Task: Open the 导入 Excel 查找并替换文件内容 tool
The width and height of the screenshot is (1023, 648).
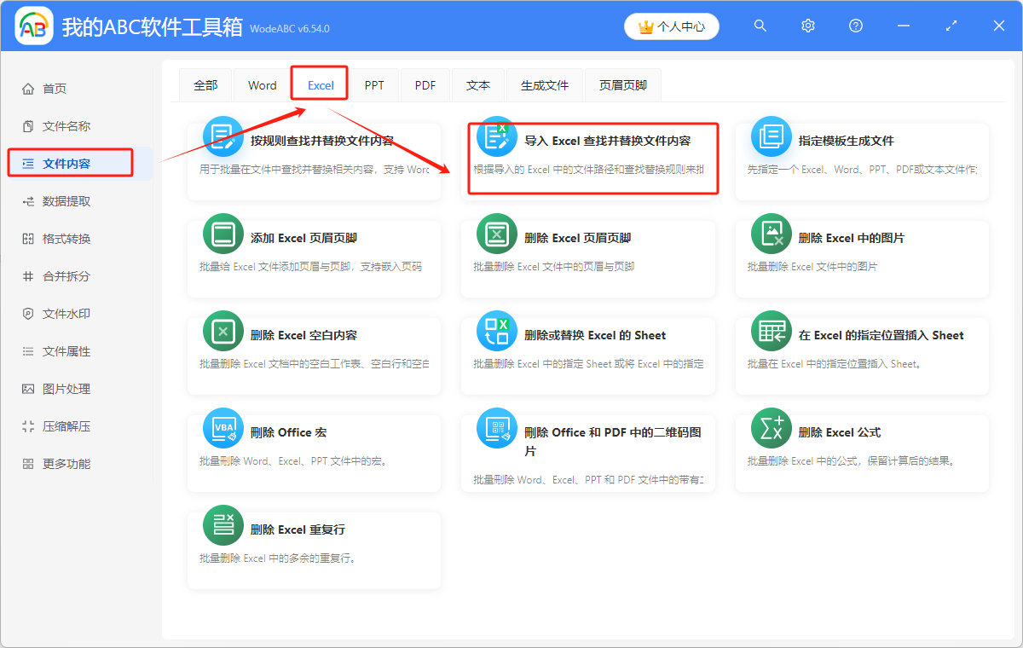Action: pos(592,159)
